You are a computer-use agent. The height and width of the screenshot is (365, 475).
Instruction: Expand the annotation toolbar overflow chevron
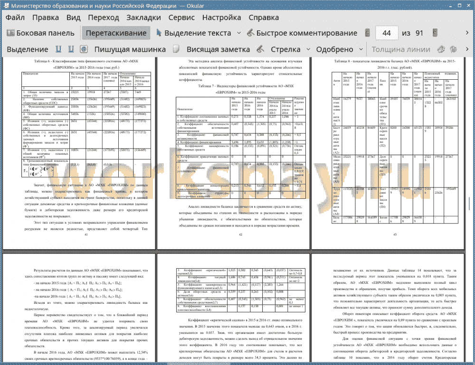pos(467,49)
